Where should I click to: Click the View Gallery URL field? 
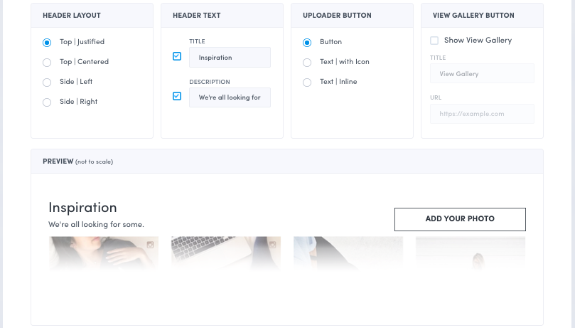click(x=482, y=114)
